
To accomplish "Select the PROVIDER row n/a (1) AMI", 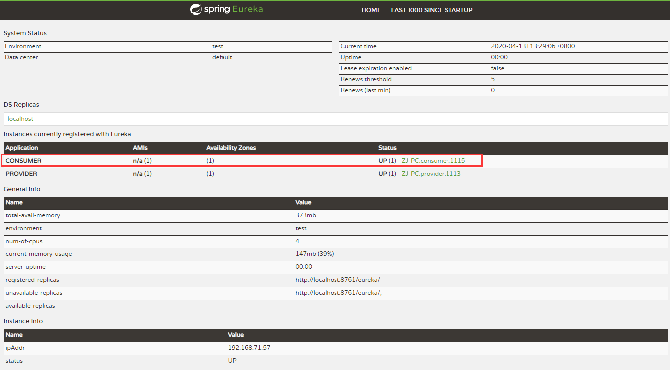I will click(x=142, y=174).
